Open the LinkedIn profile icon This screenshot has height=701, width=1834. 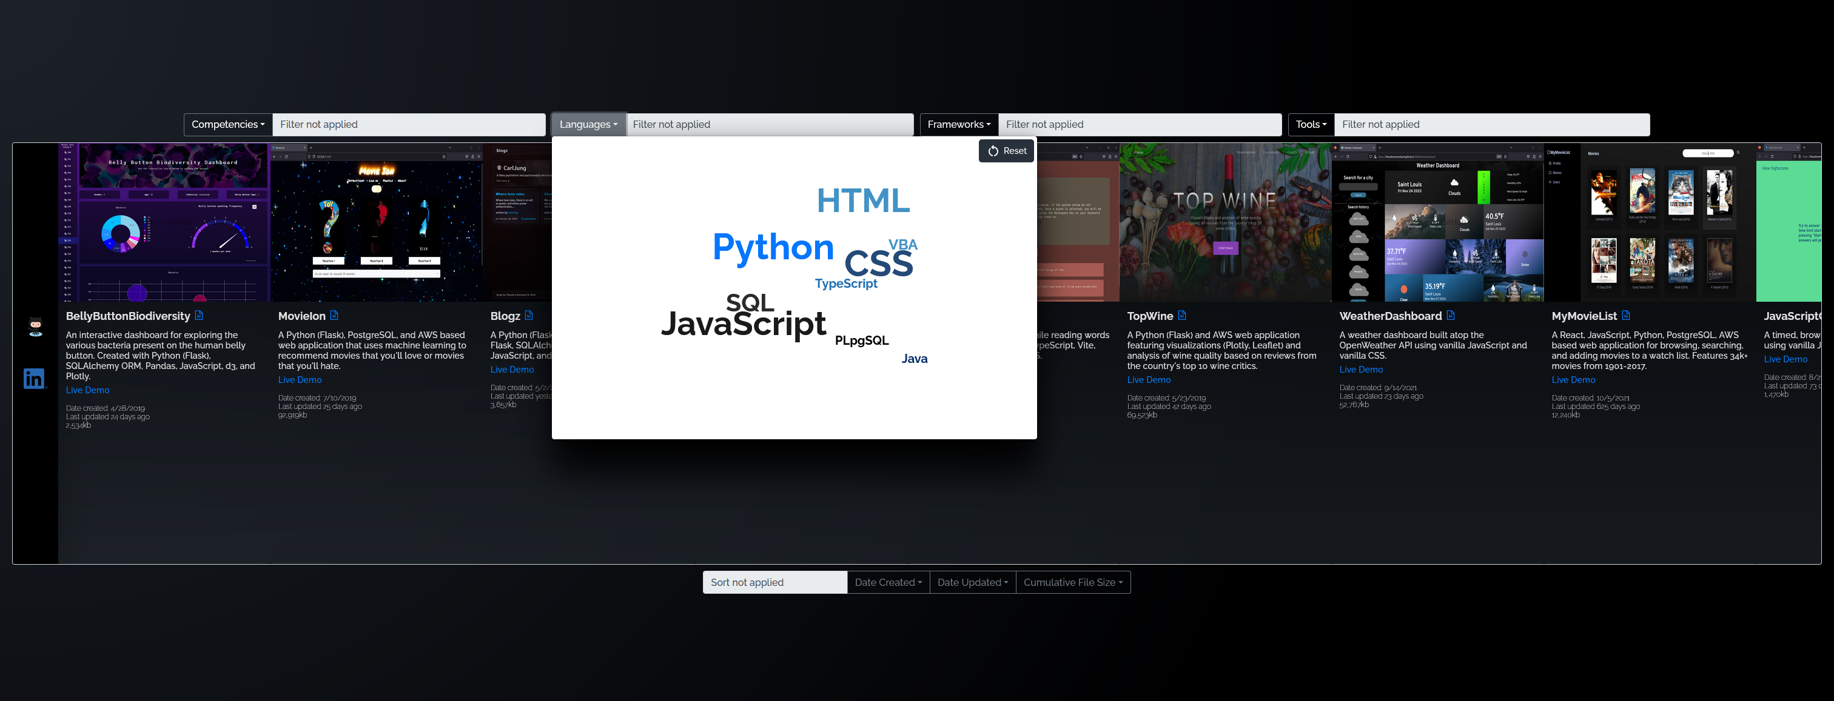point(34,378)
